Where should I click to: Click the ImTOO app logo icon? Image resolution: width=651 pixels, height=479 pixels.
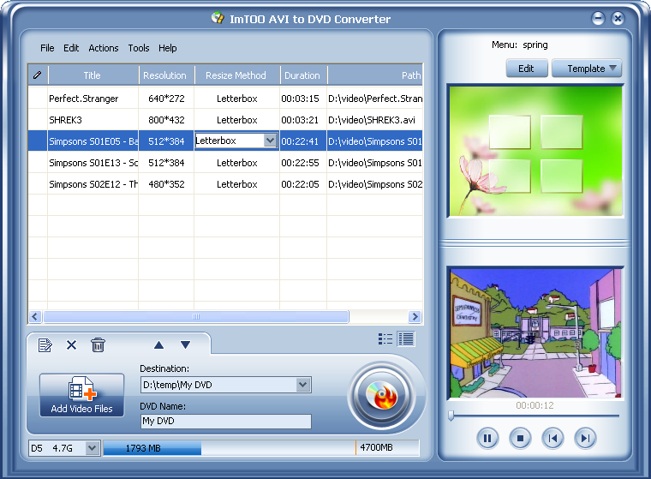(x=218, y=18)
